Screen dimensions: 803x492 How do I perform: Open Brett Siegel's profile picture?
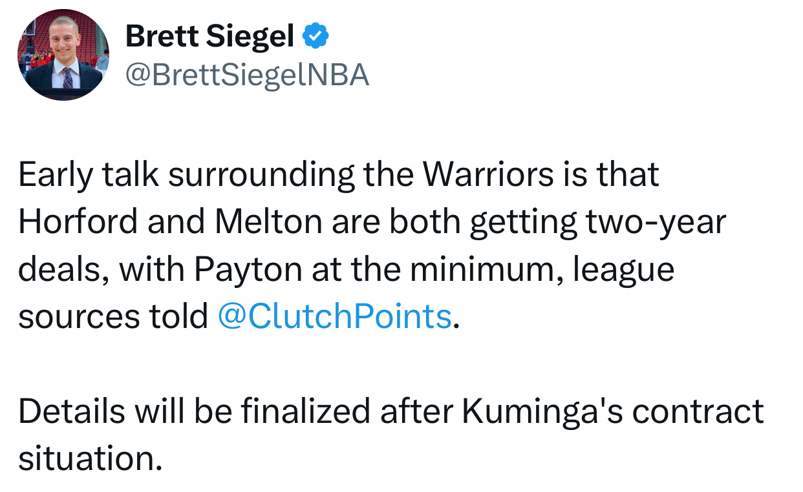[63, 55]
